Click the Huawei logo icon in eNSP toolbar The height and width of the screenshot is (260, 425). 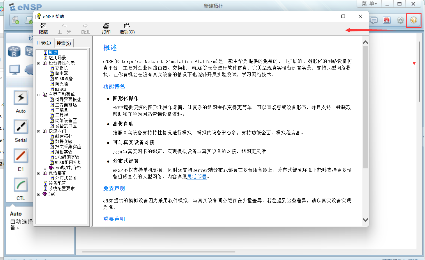pyautogui.click(x=387, y=20)
